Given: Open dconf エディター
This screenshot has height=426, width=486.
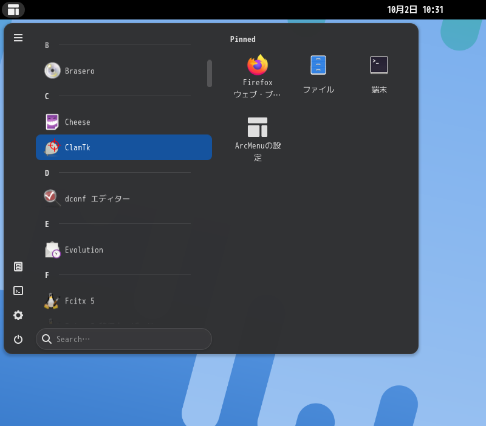Looking at the screenshot, I should (x=124, y=199).
